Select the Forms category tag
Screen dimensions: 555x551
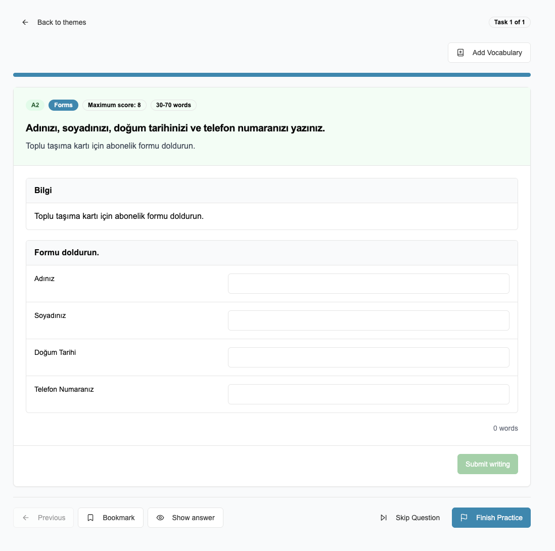click(x=63, y=105)
